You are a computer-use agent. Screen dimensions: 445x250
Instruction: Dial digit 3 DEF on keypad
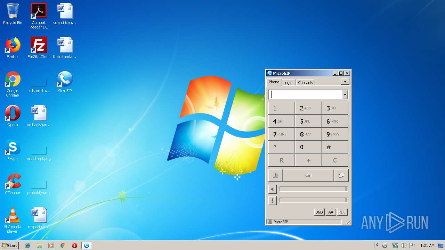tap(335, 108)
